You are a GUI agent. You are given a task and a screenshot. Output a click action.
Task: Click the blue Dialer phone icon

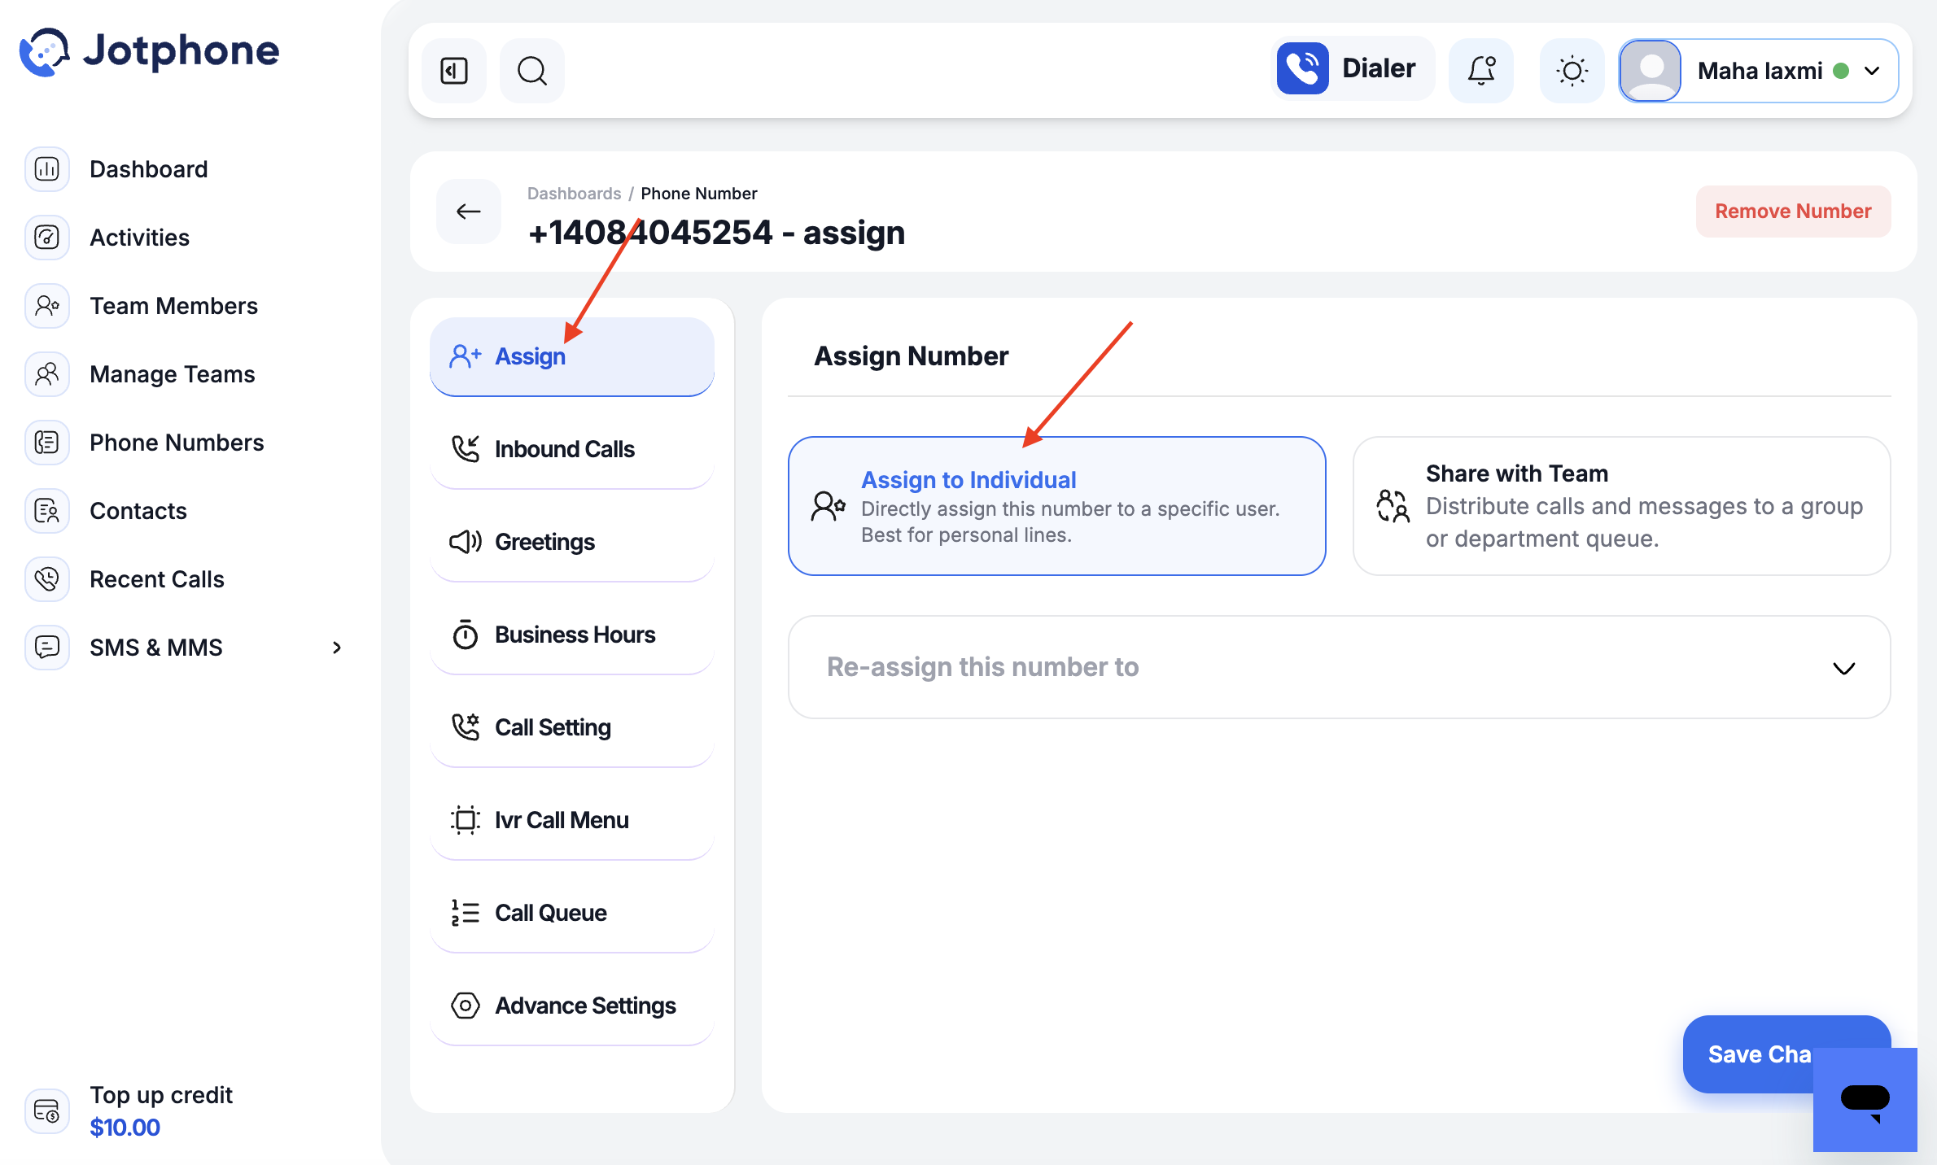pos(1302,68)
